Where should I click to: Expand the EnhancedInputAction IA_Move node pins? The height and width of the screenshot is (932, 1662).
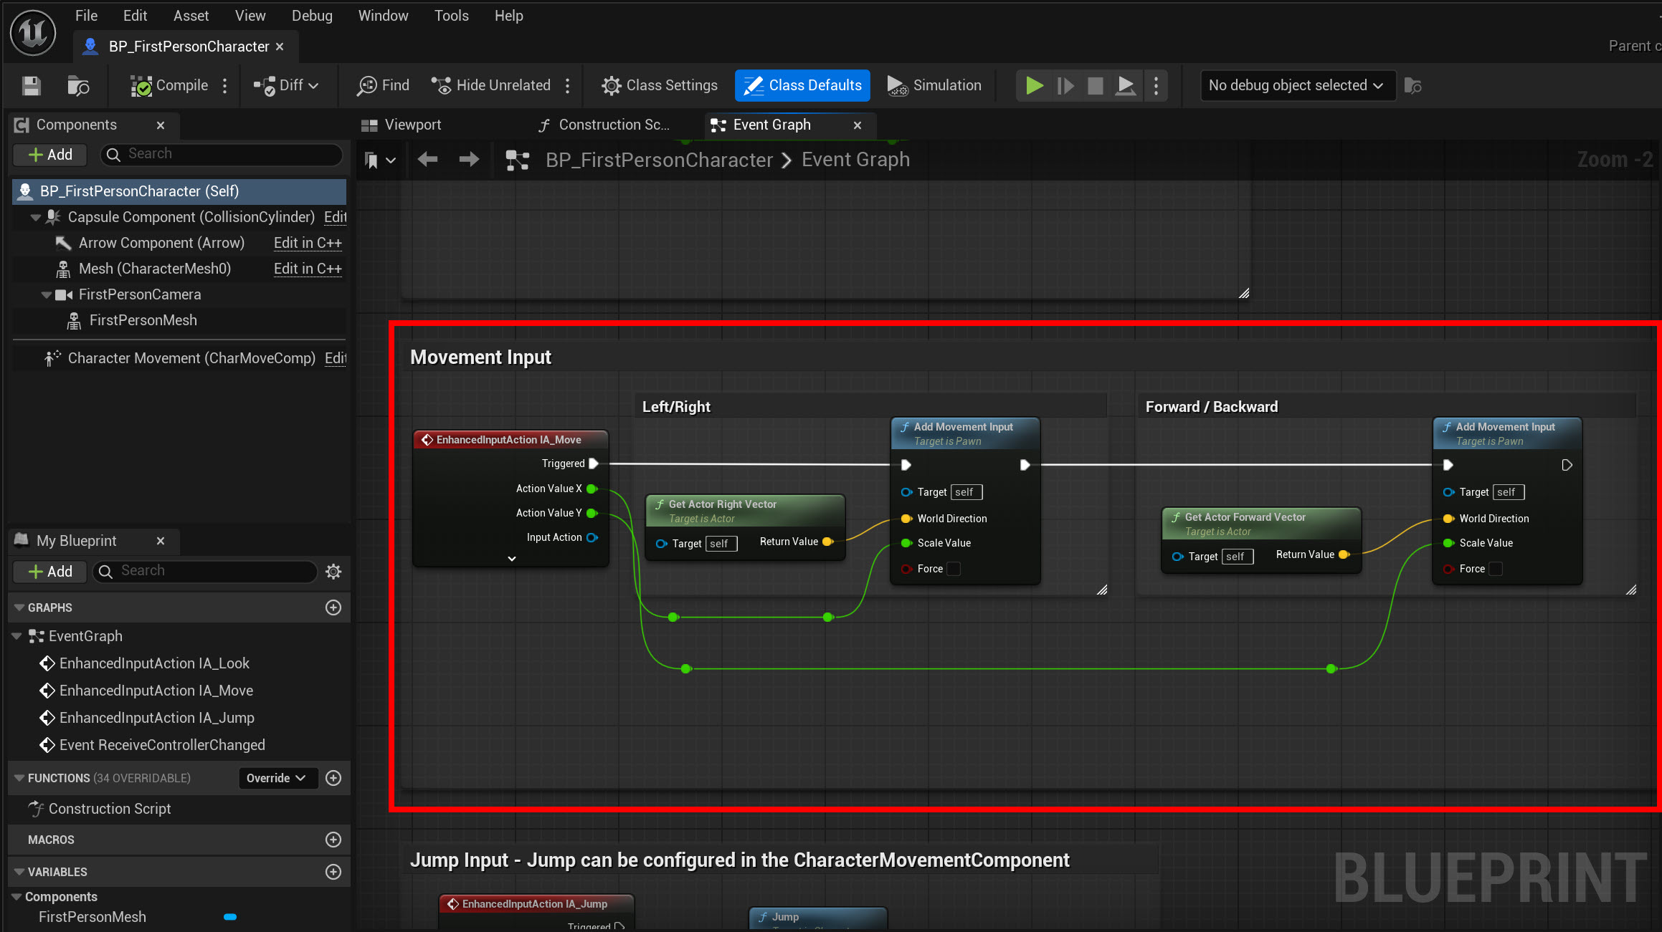pos(511,559)
